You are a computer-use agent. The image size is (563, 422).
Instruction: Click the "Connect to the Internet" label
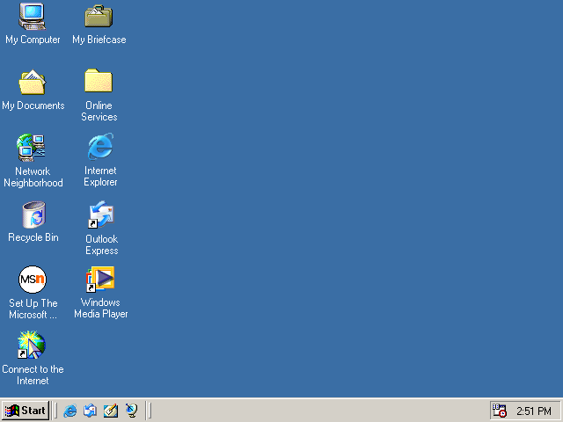[33, 375]
